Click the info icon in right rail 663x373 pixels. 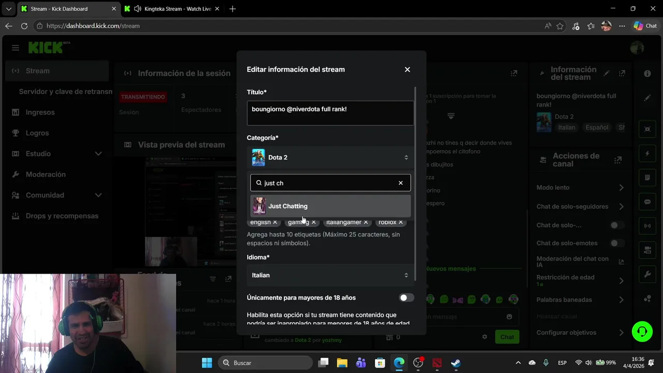click(x=647, y=74)
